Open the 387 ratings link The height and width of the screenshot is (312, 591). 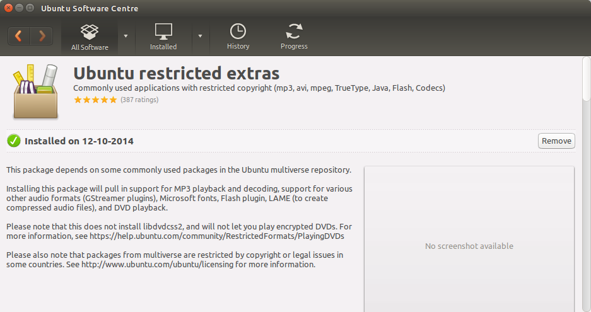[139, 100]
